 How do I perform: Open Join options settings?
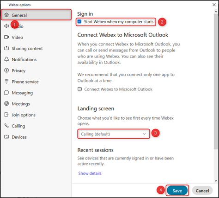click(x=36, y=115)
